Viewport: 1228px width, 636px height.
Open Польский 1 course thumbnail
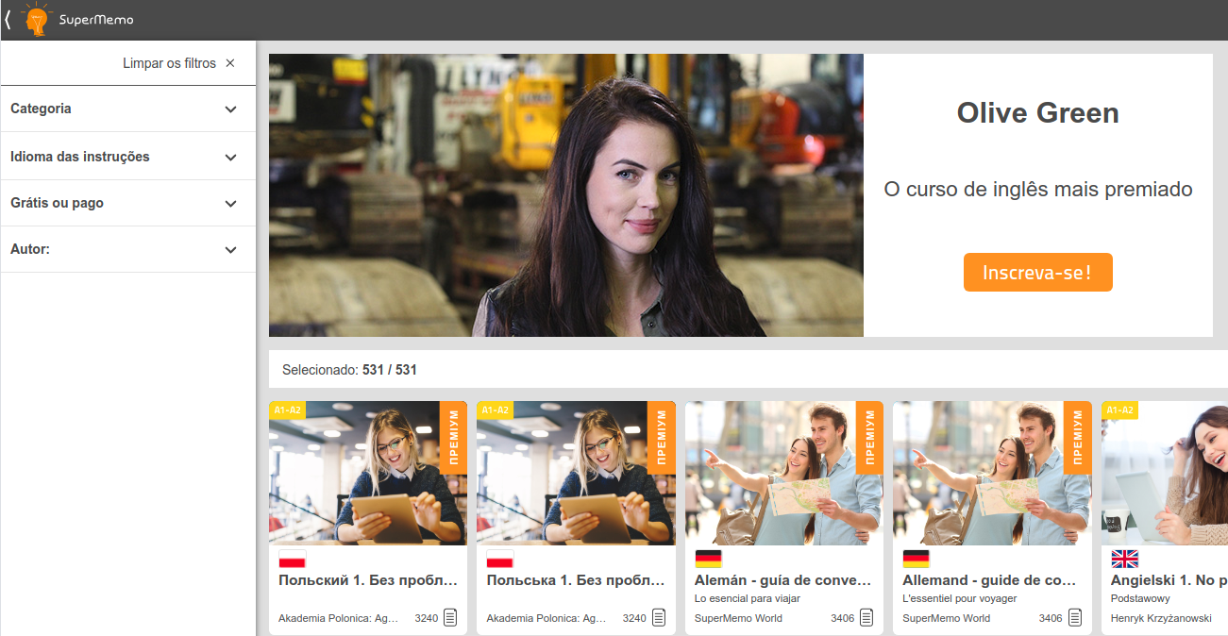click(x=368, y=473)
